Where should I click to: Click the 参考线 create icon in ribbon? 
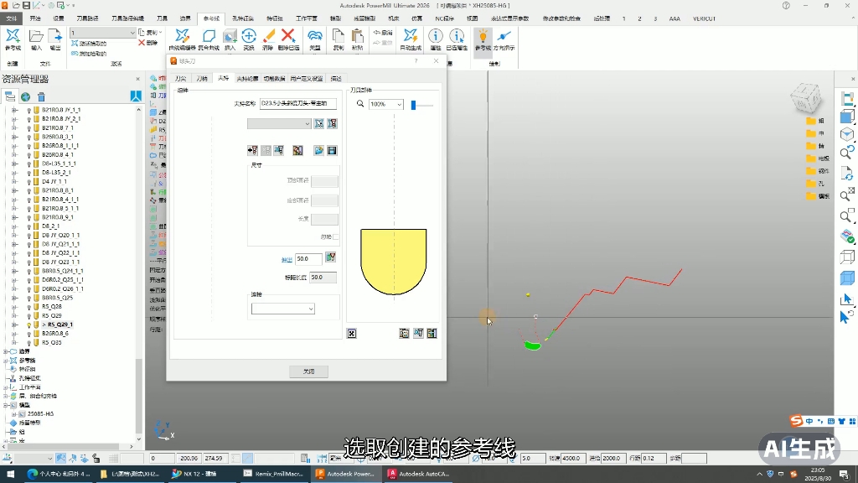13,36
